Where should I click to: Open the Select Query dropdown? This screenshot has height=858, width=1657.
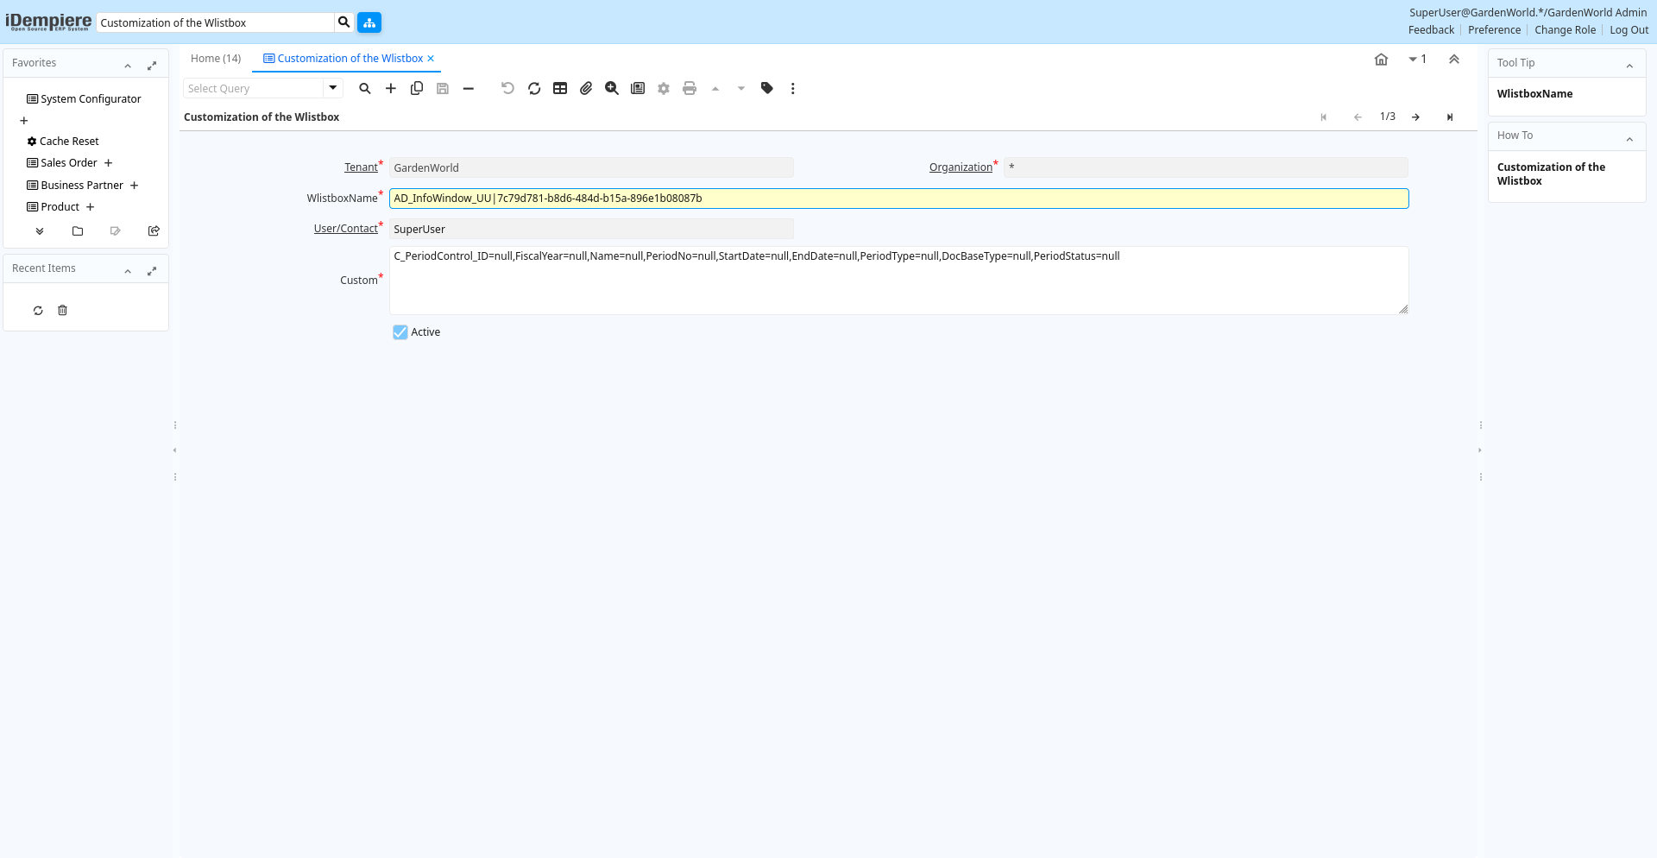point(332,88)
